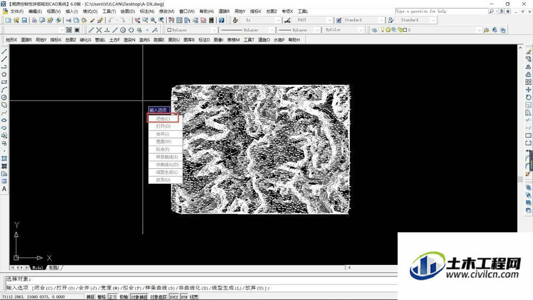Click the Open file icon

pyautogui.click(x=16, y=20)
